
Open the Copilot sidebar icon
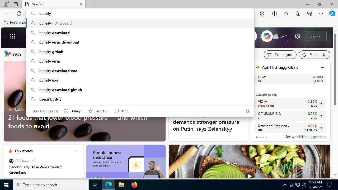pos(332,13)
